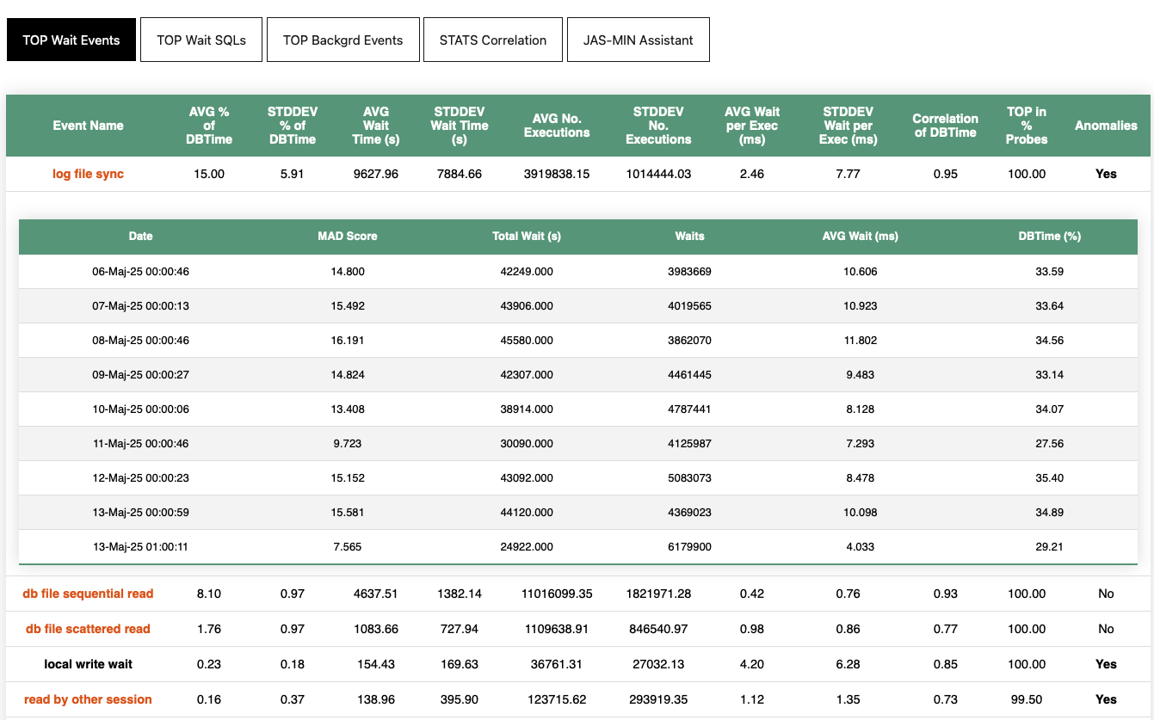
Task: Click MAD score value 7.565
Action: pyautogui.click(x=348, y=547)
